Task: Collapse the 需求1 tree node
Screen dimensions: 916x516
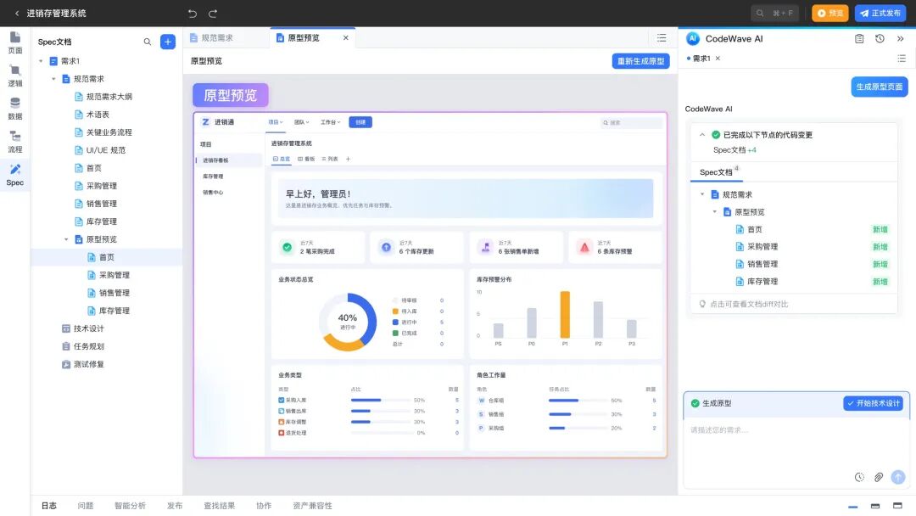Action: pyautogui.click(x=41, y=61)
